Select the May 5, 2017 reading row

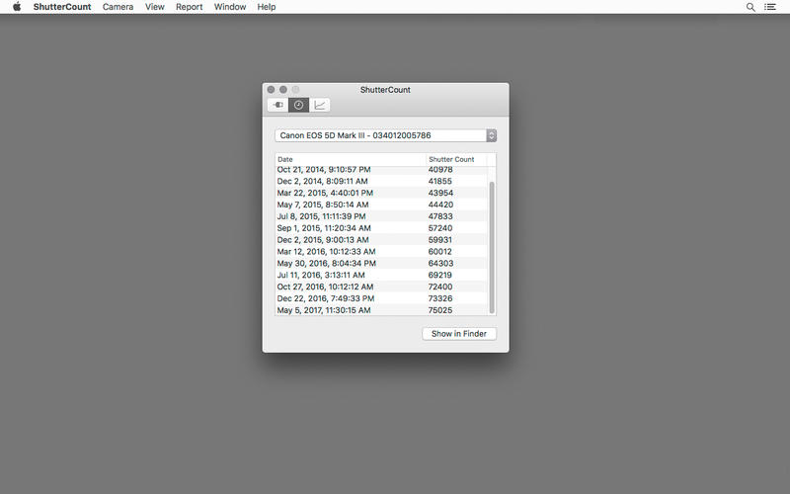coord(380,310)
